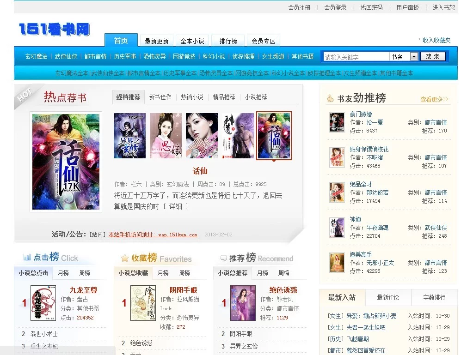Image resolution: width=467 pixels, height=355 pixels.
Task: Open 夫君一起生娃吧 in the newest arrivals
Action: 366,327
